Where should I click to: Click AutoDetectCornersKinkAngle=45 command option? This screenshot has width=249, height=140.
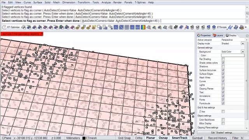coord(137,21)
